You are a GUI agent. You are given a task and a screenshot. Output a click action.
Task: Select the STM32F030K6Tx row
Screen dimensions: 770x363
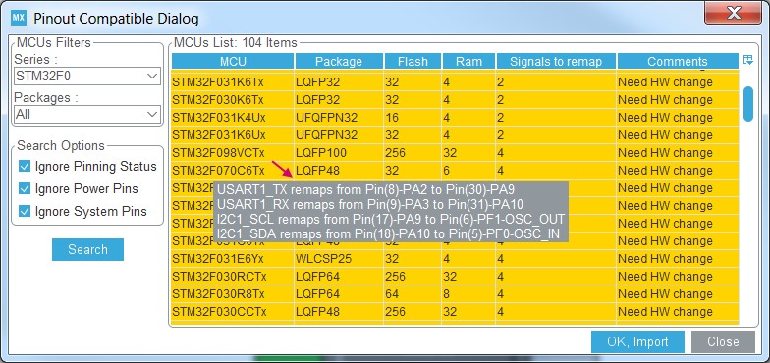click(x=456, y=100)
